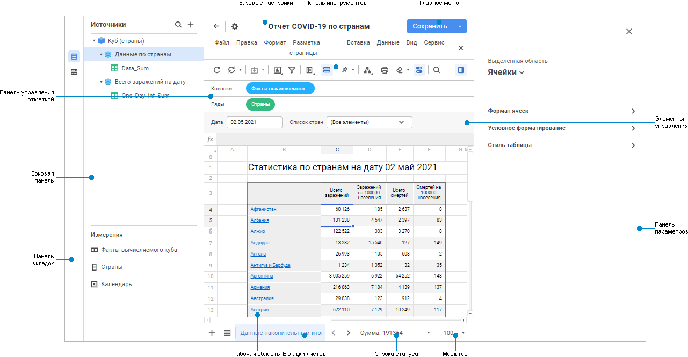Toggle the selection management panel button
688x357 pixels.
327,70
